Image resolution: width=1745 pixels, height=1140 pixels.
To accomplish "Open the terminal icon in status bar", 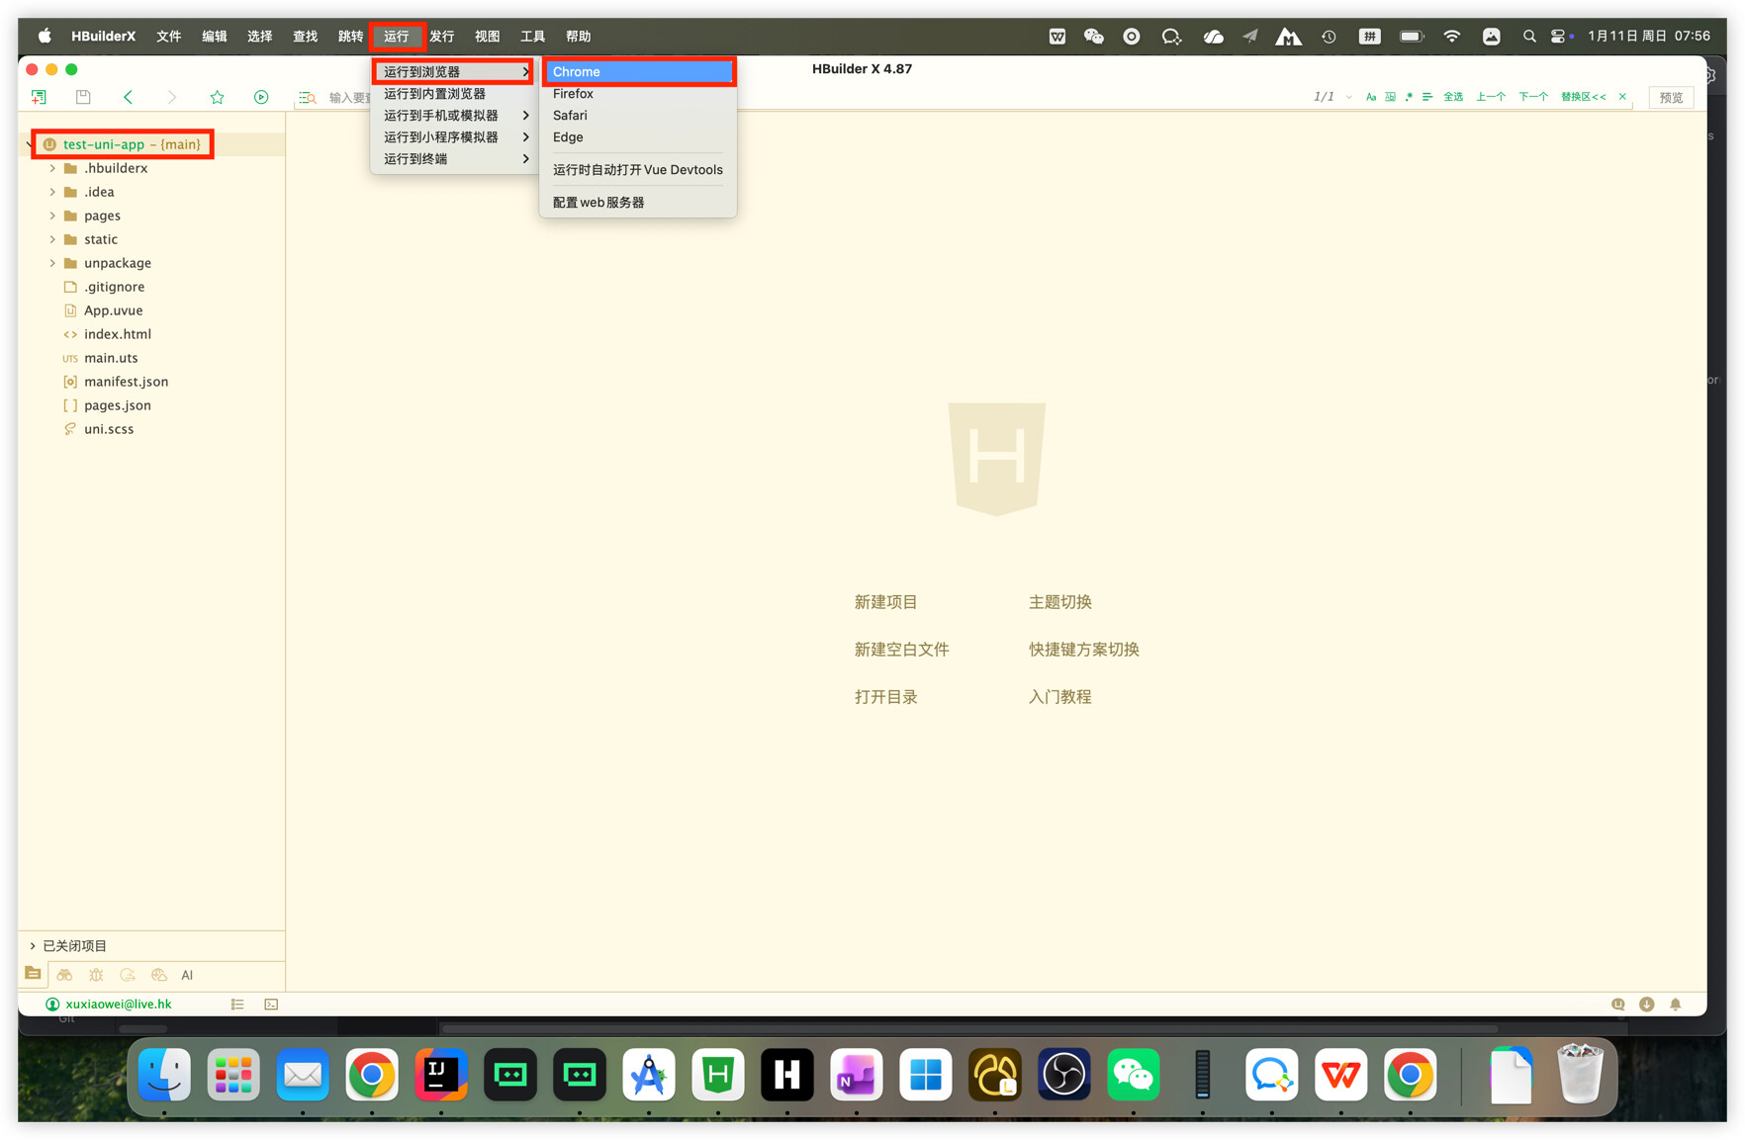I will click(271, 1005).
